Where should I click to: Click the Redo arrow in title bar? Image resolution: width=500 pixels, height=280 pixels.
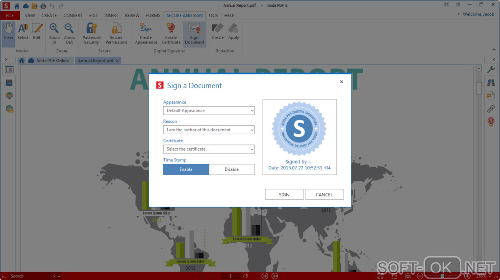(x=61, y=6)
